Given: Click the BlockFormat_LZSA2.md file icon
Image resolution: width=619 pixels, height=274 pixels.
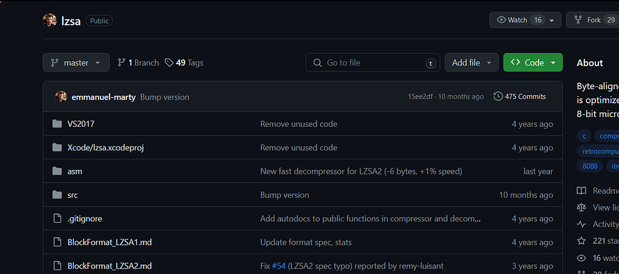Looking at the screenshot, I should pos(57,266).
